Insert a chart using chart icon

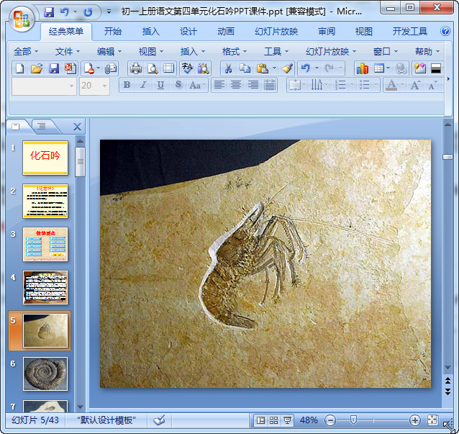pyautogui.click(x=362, y=68)
